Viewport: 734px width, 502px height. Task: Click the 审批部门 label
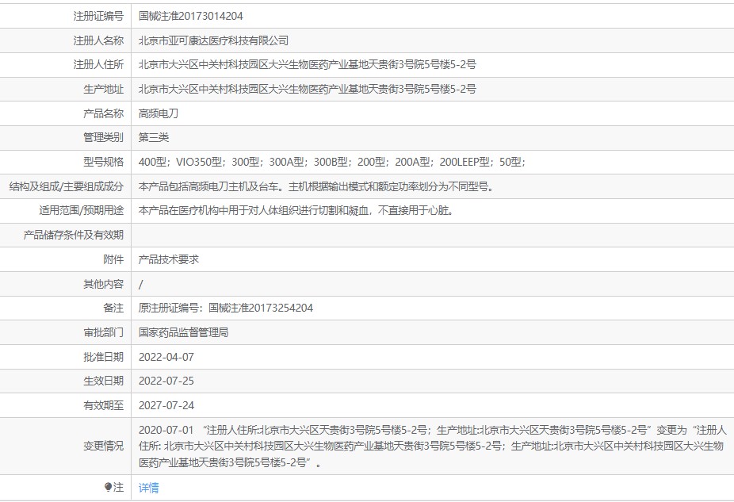click(104, 332)
